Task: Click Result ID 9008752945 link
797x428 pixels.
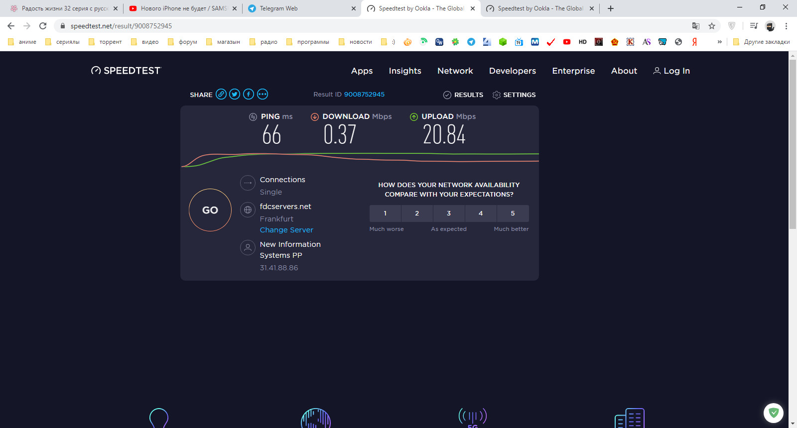Action: pos(364,94)
